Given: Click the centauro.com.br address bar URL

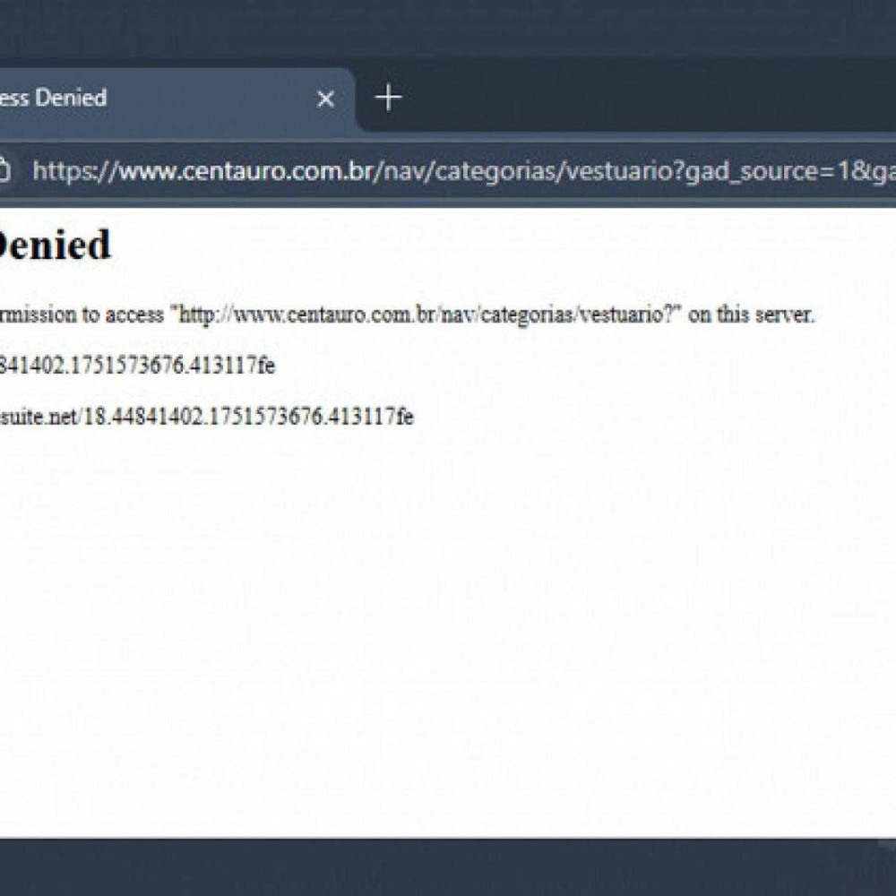Looking at the screenshot, I should 463,170.
